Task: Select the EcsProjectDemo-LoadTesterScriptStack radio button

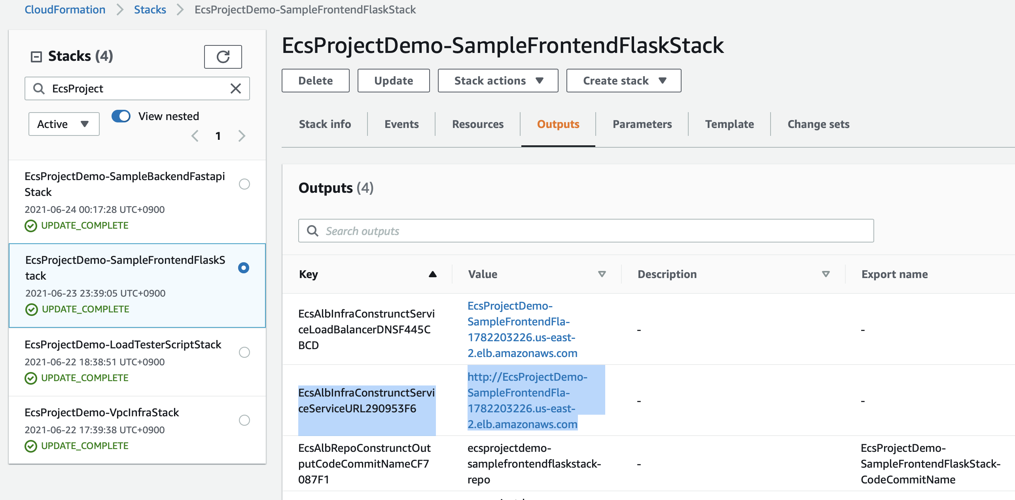Action: [244, 352]
